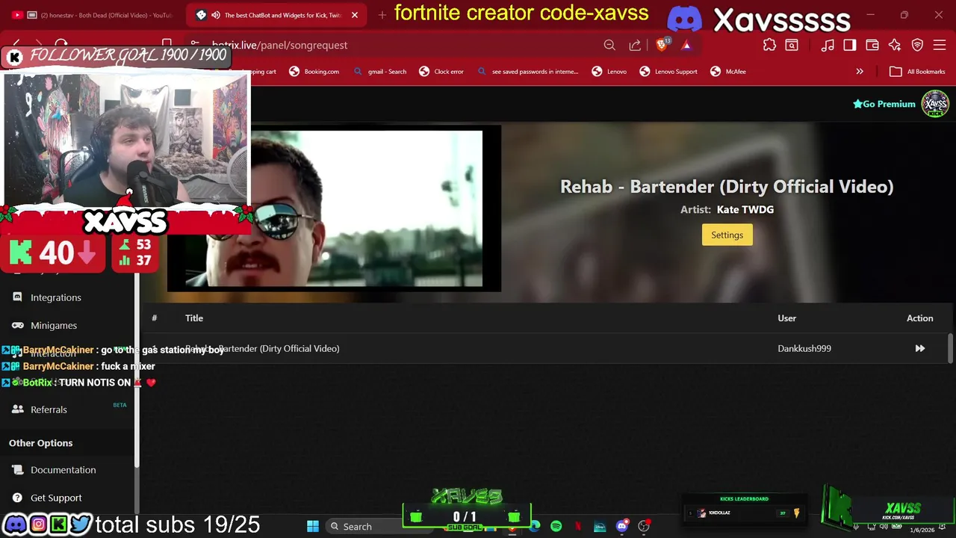Click the Minigames gamepad icon

click(x=17, y=325)
